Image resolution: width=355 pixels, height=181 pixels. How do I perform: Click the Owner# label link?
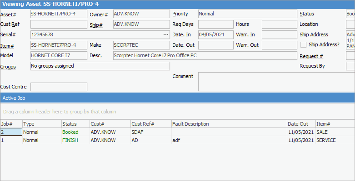click(x=99, y=15)
